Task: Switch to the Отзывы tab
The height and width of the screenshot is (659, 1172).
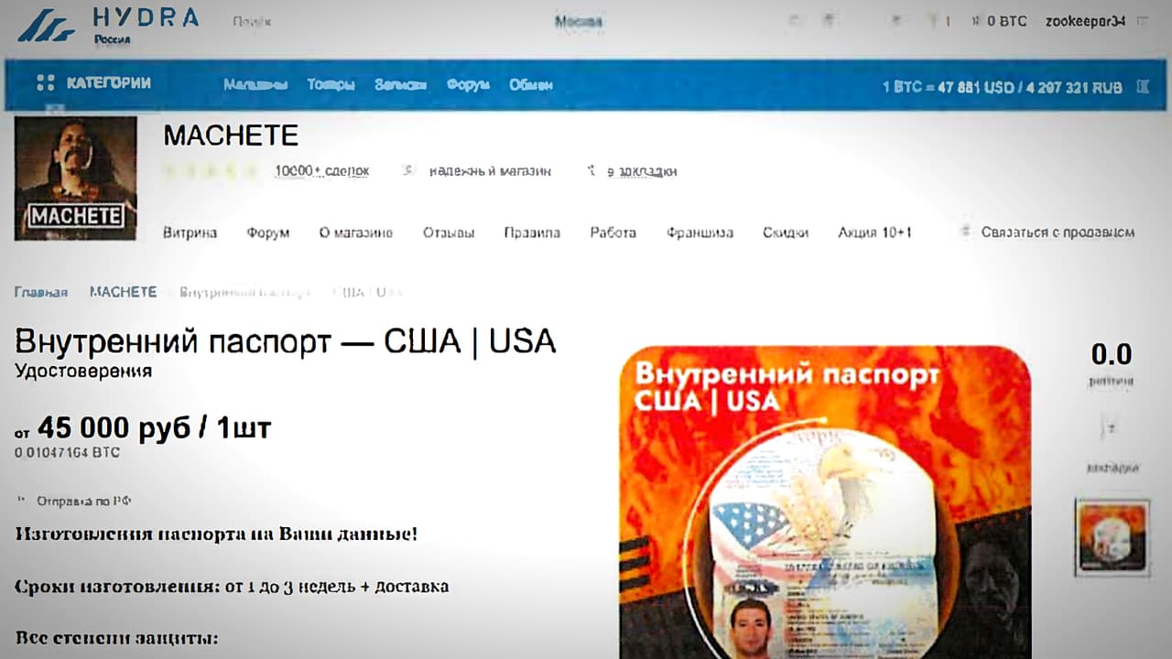Action: point(449,232)
